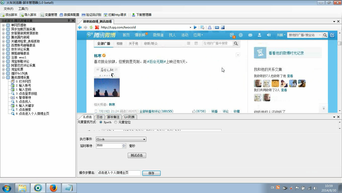Image resolution: width=342 pixels, height=193 pixels.
Task: Click the blue go/navigate arrow icon
Action: 195,27
